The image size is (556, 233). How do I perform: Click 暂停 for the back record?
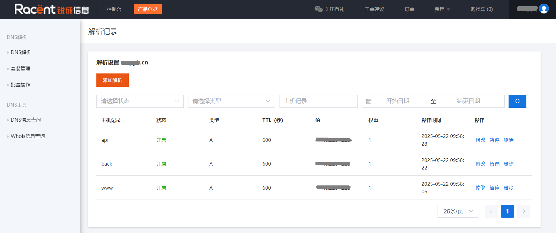494,164
